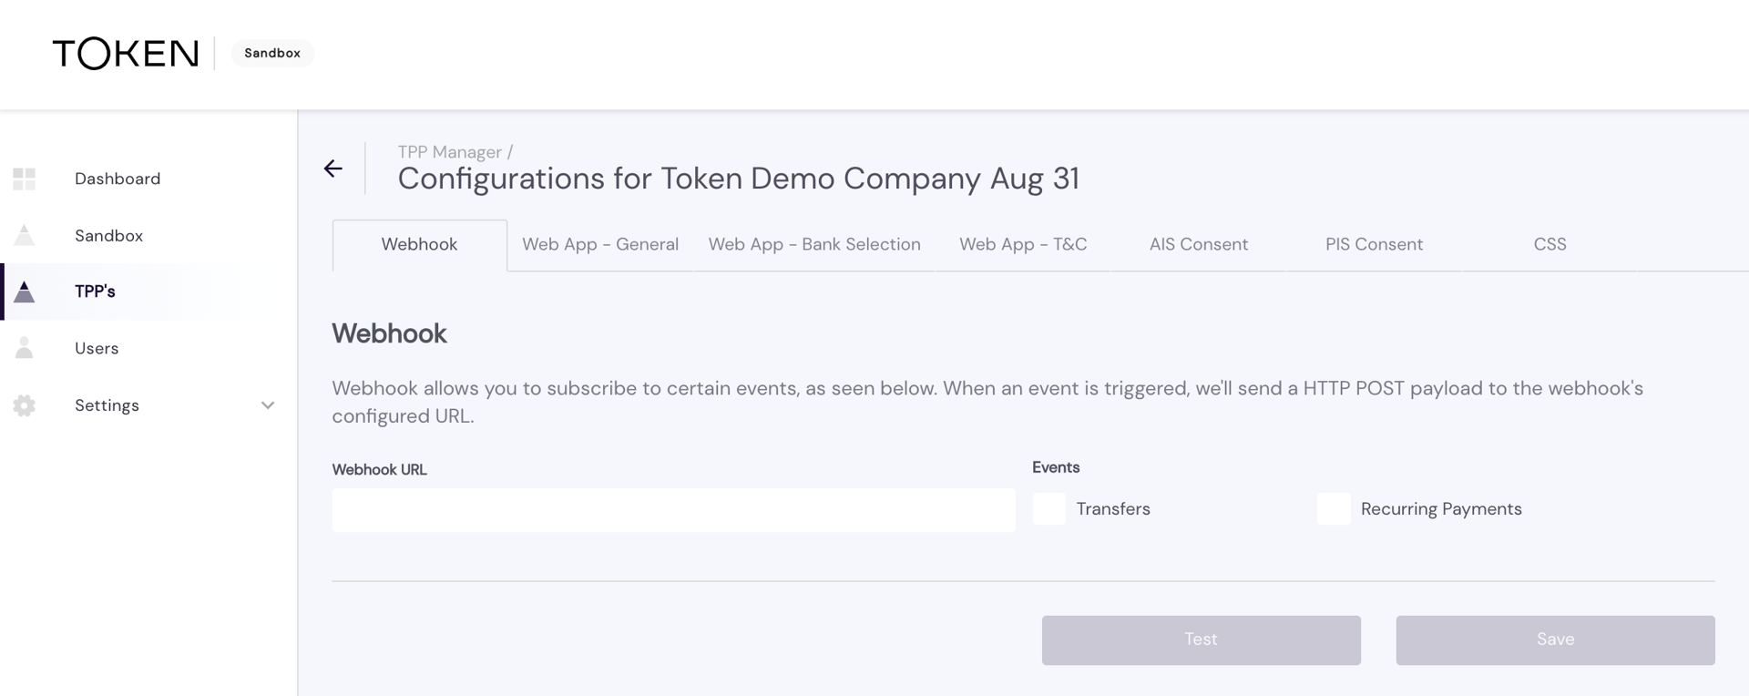Click the Sandbox environment badge
The image size is (1749, 696).
tap(272, 53)
